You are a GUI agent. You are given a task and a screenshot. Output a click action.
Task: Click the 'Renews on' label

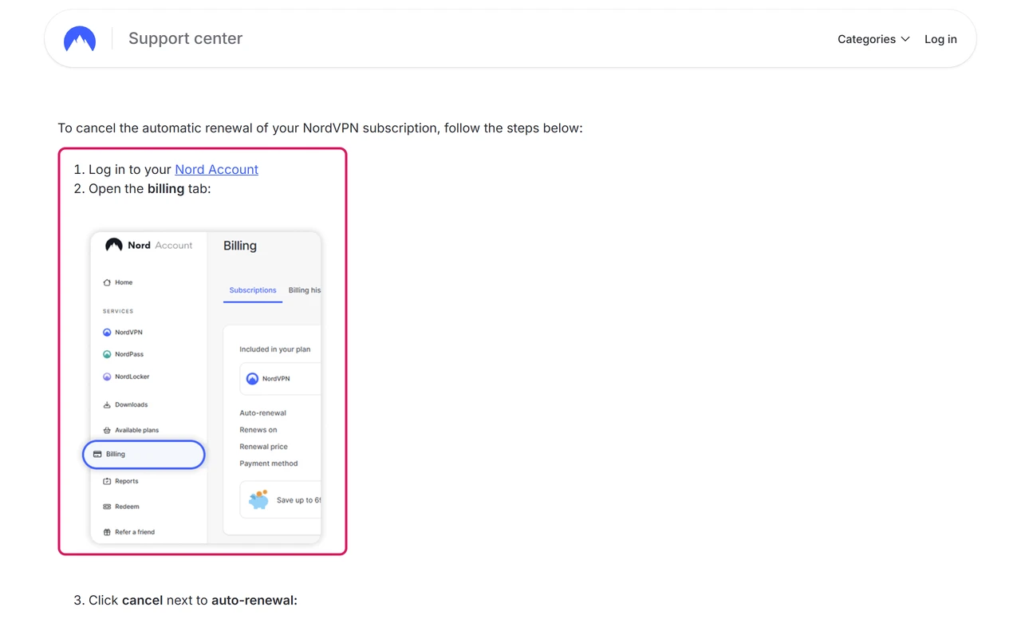258,430
